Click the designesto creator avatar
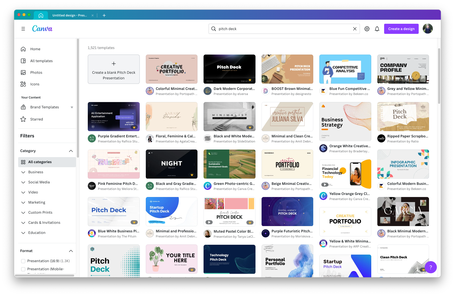 (266, 91)
